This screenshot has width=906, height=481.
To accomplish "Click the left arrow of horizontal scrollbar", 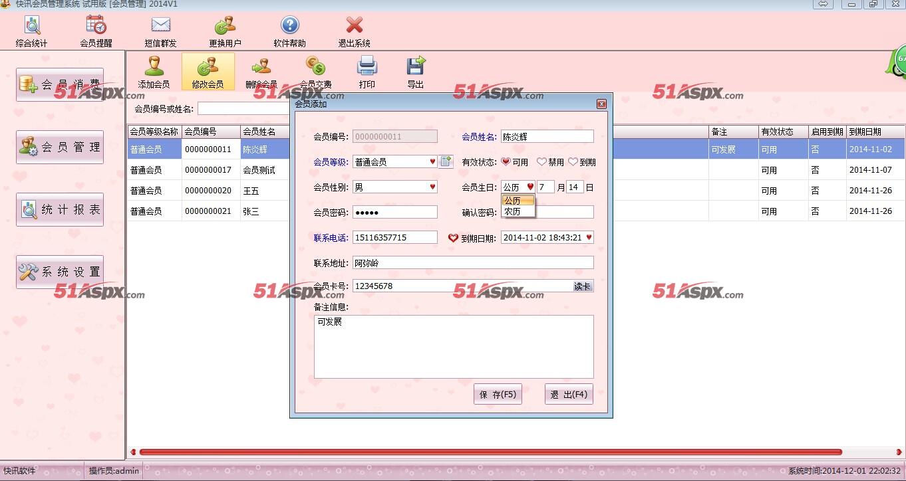I will pyautogui.click(x=133, y=452).
